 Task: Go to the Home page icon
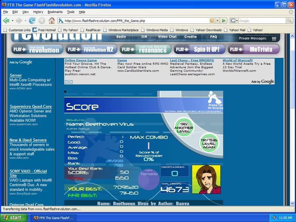click(51, 21)
